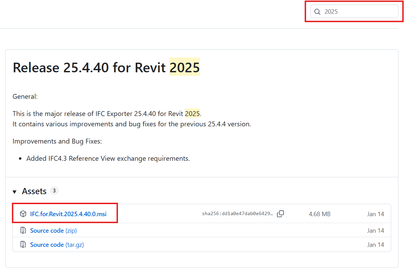406x274 pixels.
Task: Click the tar.gz archive file icon
Action: tap(23, 244)
